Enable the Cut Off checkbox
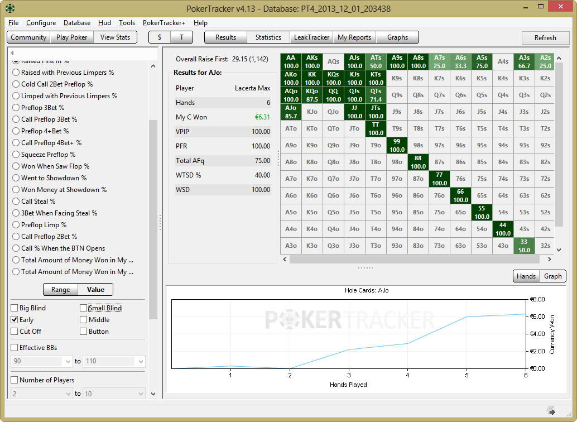The height and width of the screenshot is (422, 577). [15, 332]
